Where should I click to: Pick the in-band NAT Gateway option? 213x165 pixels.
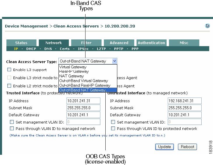pyautogui.click(x=88, y=76)
